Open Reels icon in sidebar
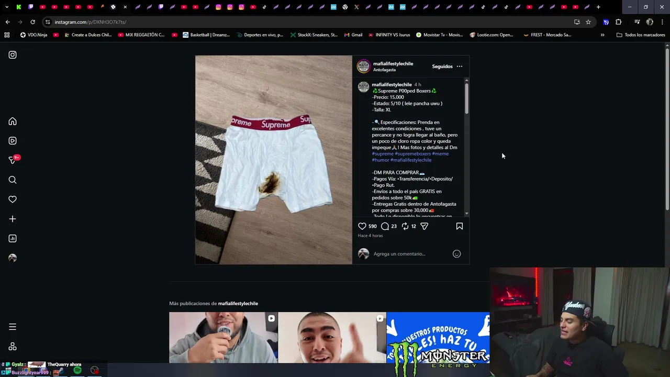Image resolution: width=670 pixels, height=377 pixels. (x=13, y=141)
